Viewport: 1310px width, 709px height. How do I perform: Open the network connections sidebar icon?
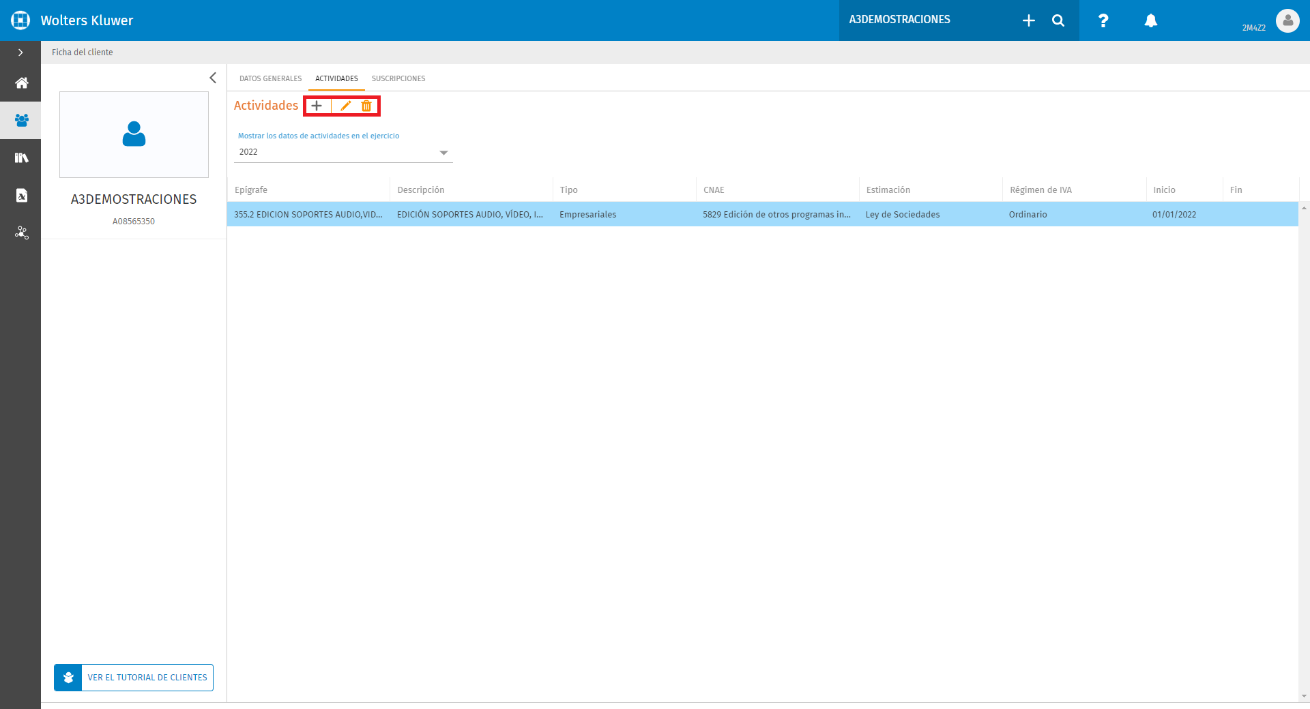coord(21,233)
